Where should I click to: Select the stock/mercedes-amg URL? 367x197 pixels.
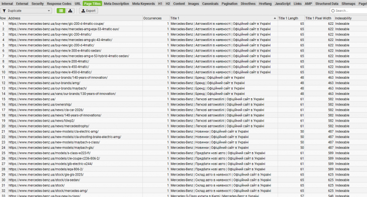click(x=48, y=191)
